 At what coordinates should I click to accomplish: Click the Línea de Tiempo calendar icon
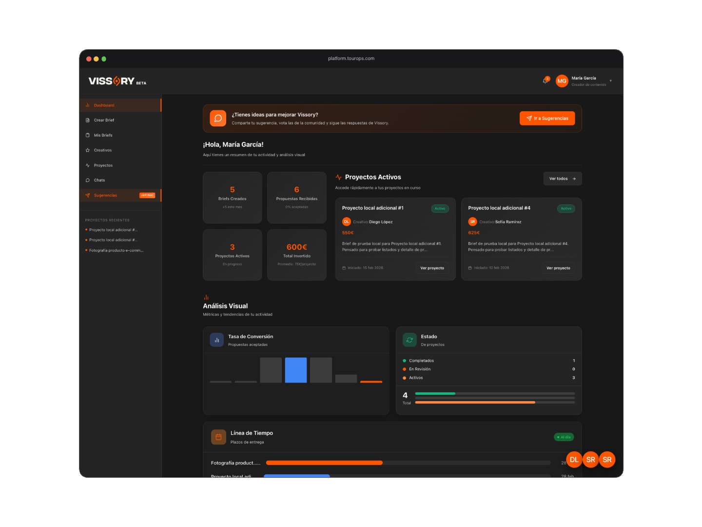[x=218, y=437]
